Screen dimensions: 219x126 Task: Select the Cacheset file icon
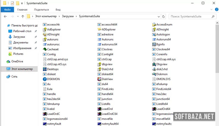coord(45,49)
